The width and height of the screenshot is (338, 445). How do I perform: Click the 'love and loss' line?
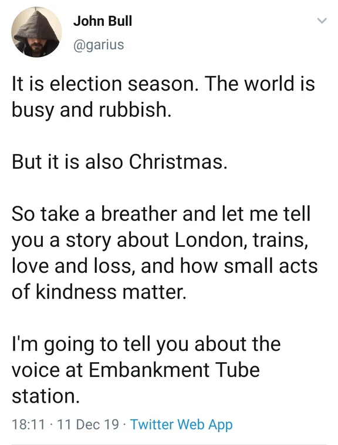[165, 266]
